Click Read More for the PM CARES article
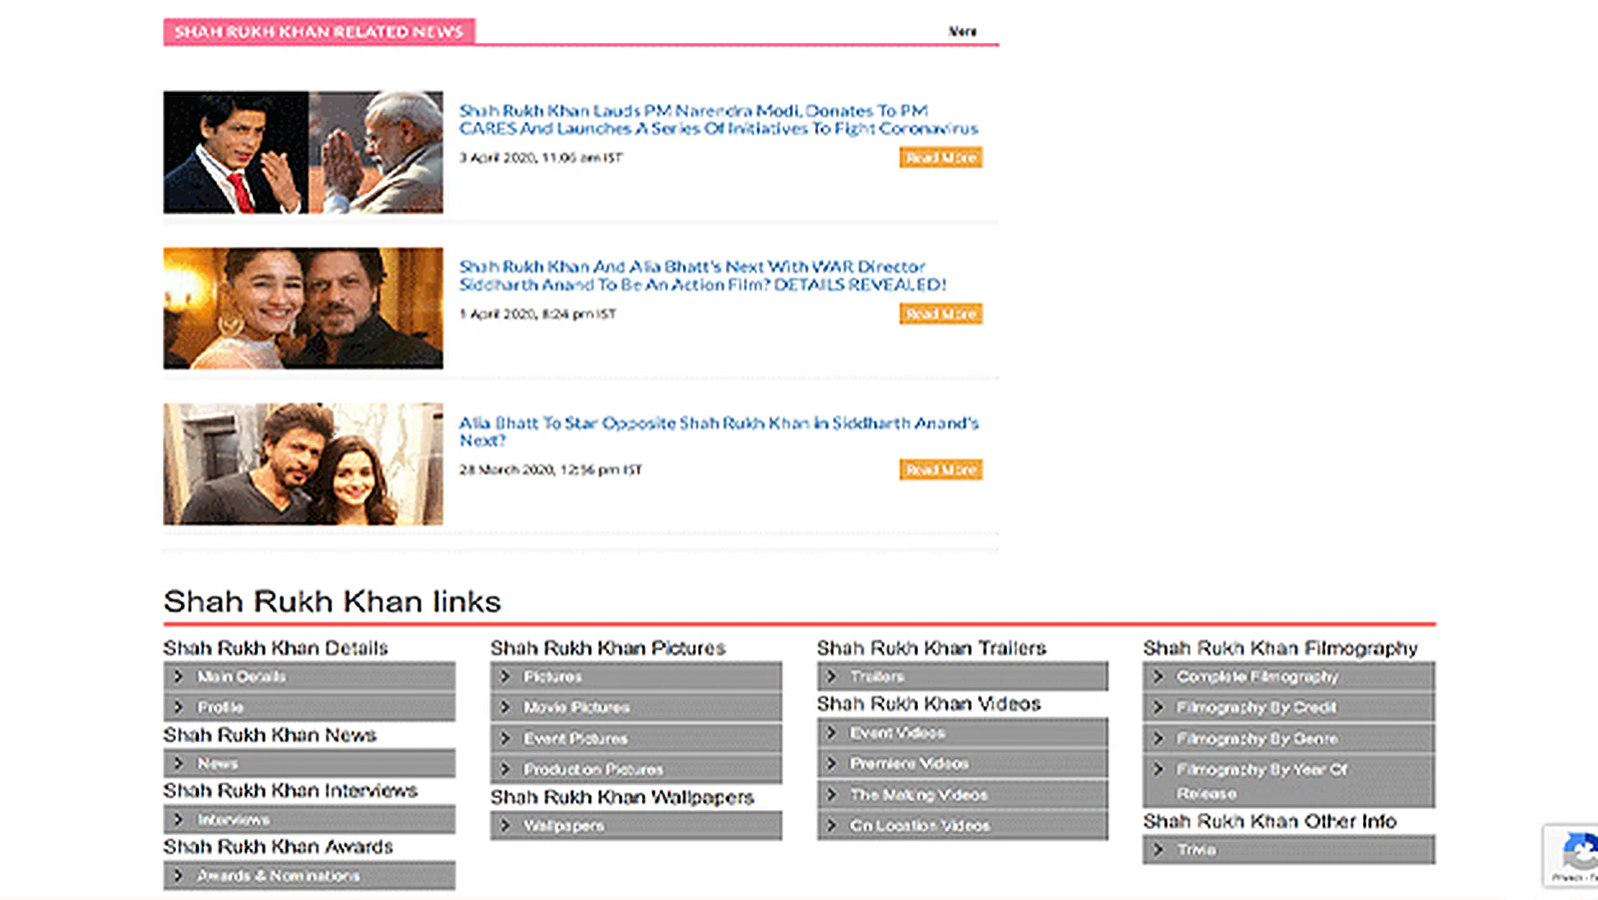The height and width of the screenshot is (900, 1598). [x=940, y=157]
